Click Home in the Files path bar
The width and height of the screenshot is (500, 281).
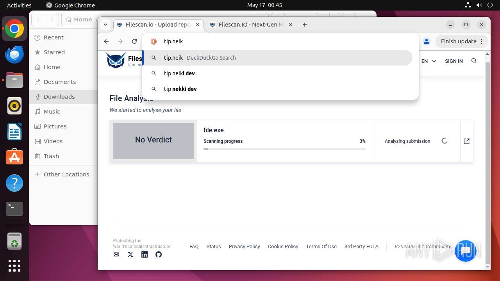pos(79,20)
